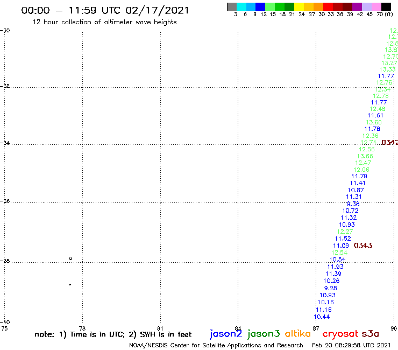Click the wave height value 11.16
Viewport: 398px width, 350px height.
click(324, 310)
